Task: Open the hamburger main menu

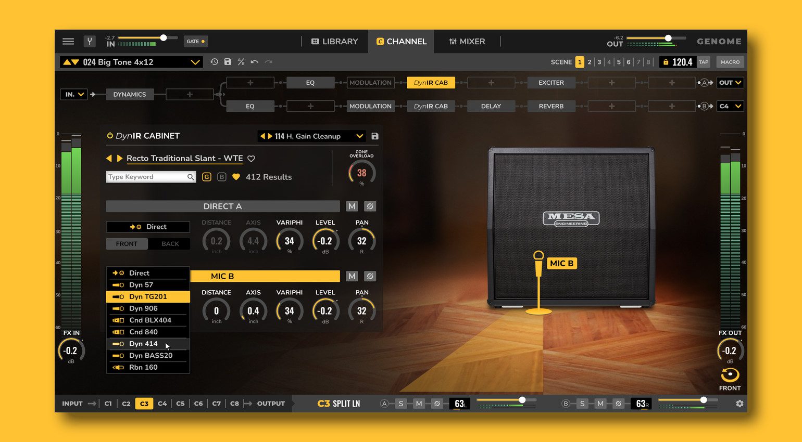Action: click(68, 41)
